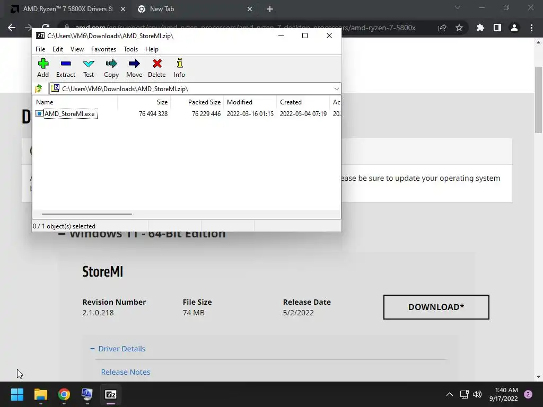Close the AMD Ryzen Drivers tab
Screen dimensions: 543x407
(x=123, y=10)
